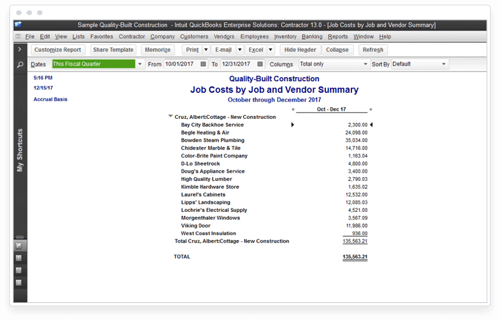The height and width of the screenshot is (320, 500).
Task: Open the Banking menu
Action: tap(312, 36)
